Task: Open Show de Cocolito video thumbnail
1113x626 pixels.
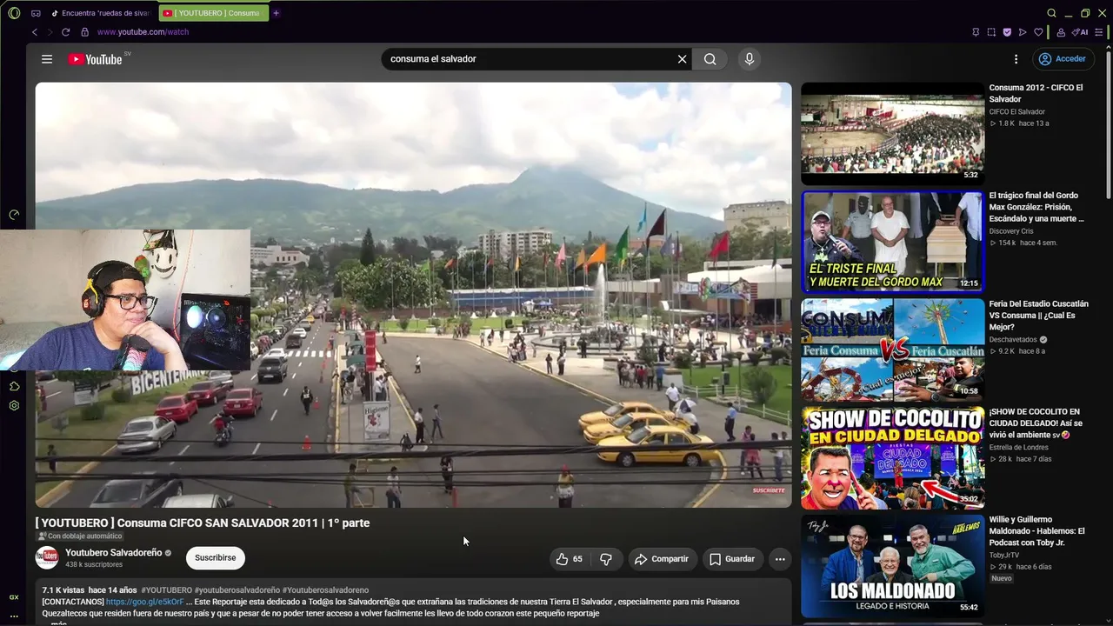Action: (892, 457)
